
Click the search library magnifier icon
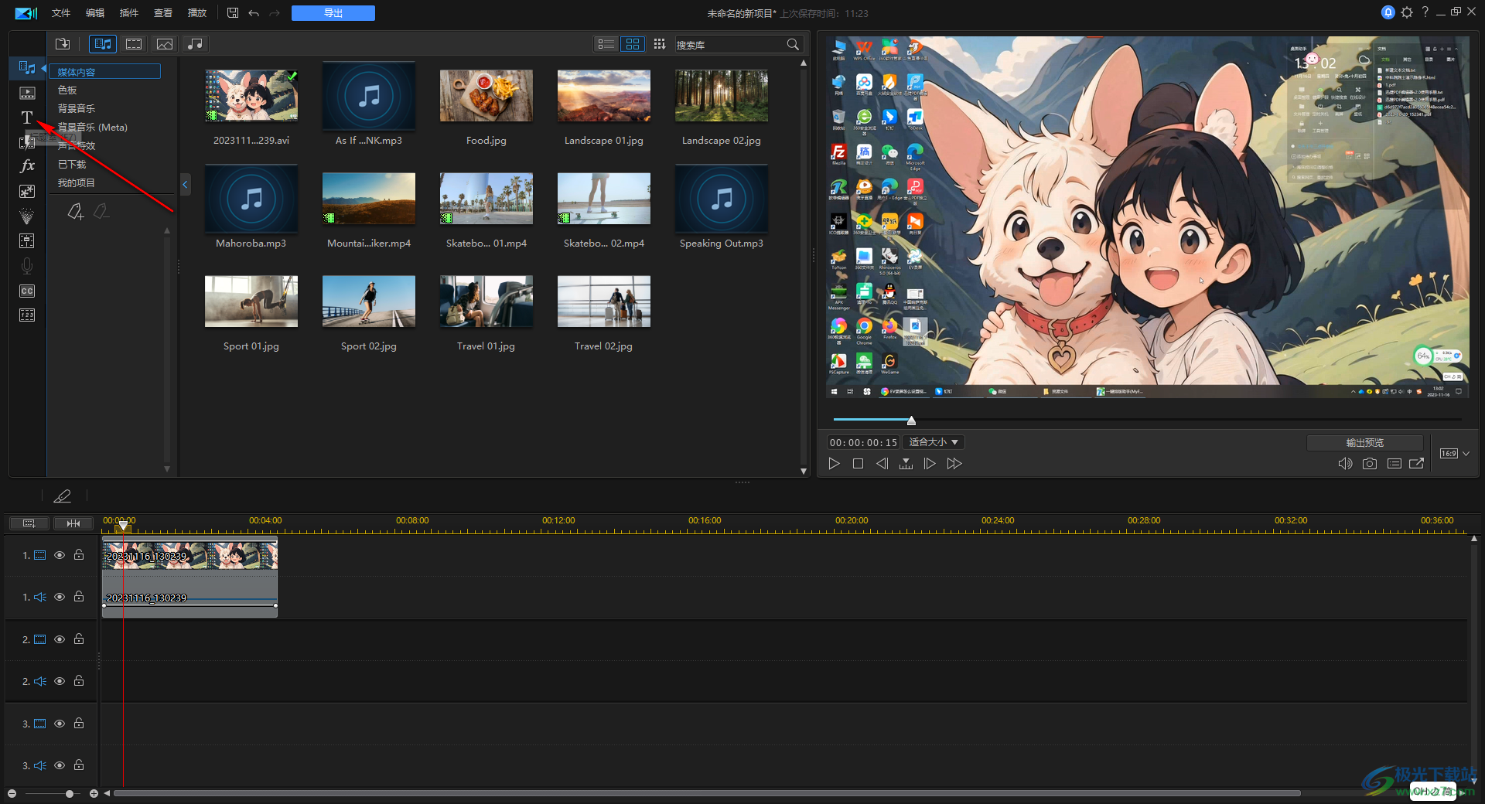(793, 45)
